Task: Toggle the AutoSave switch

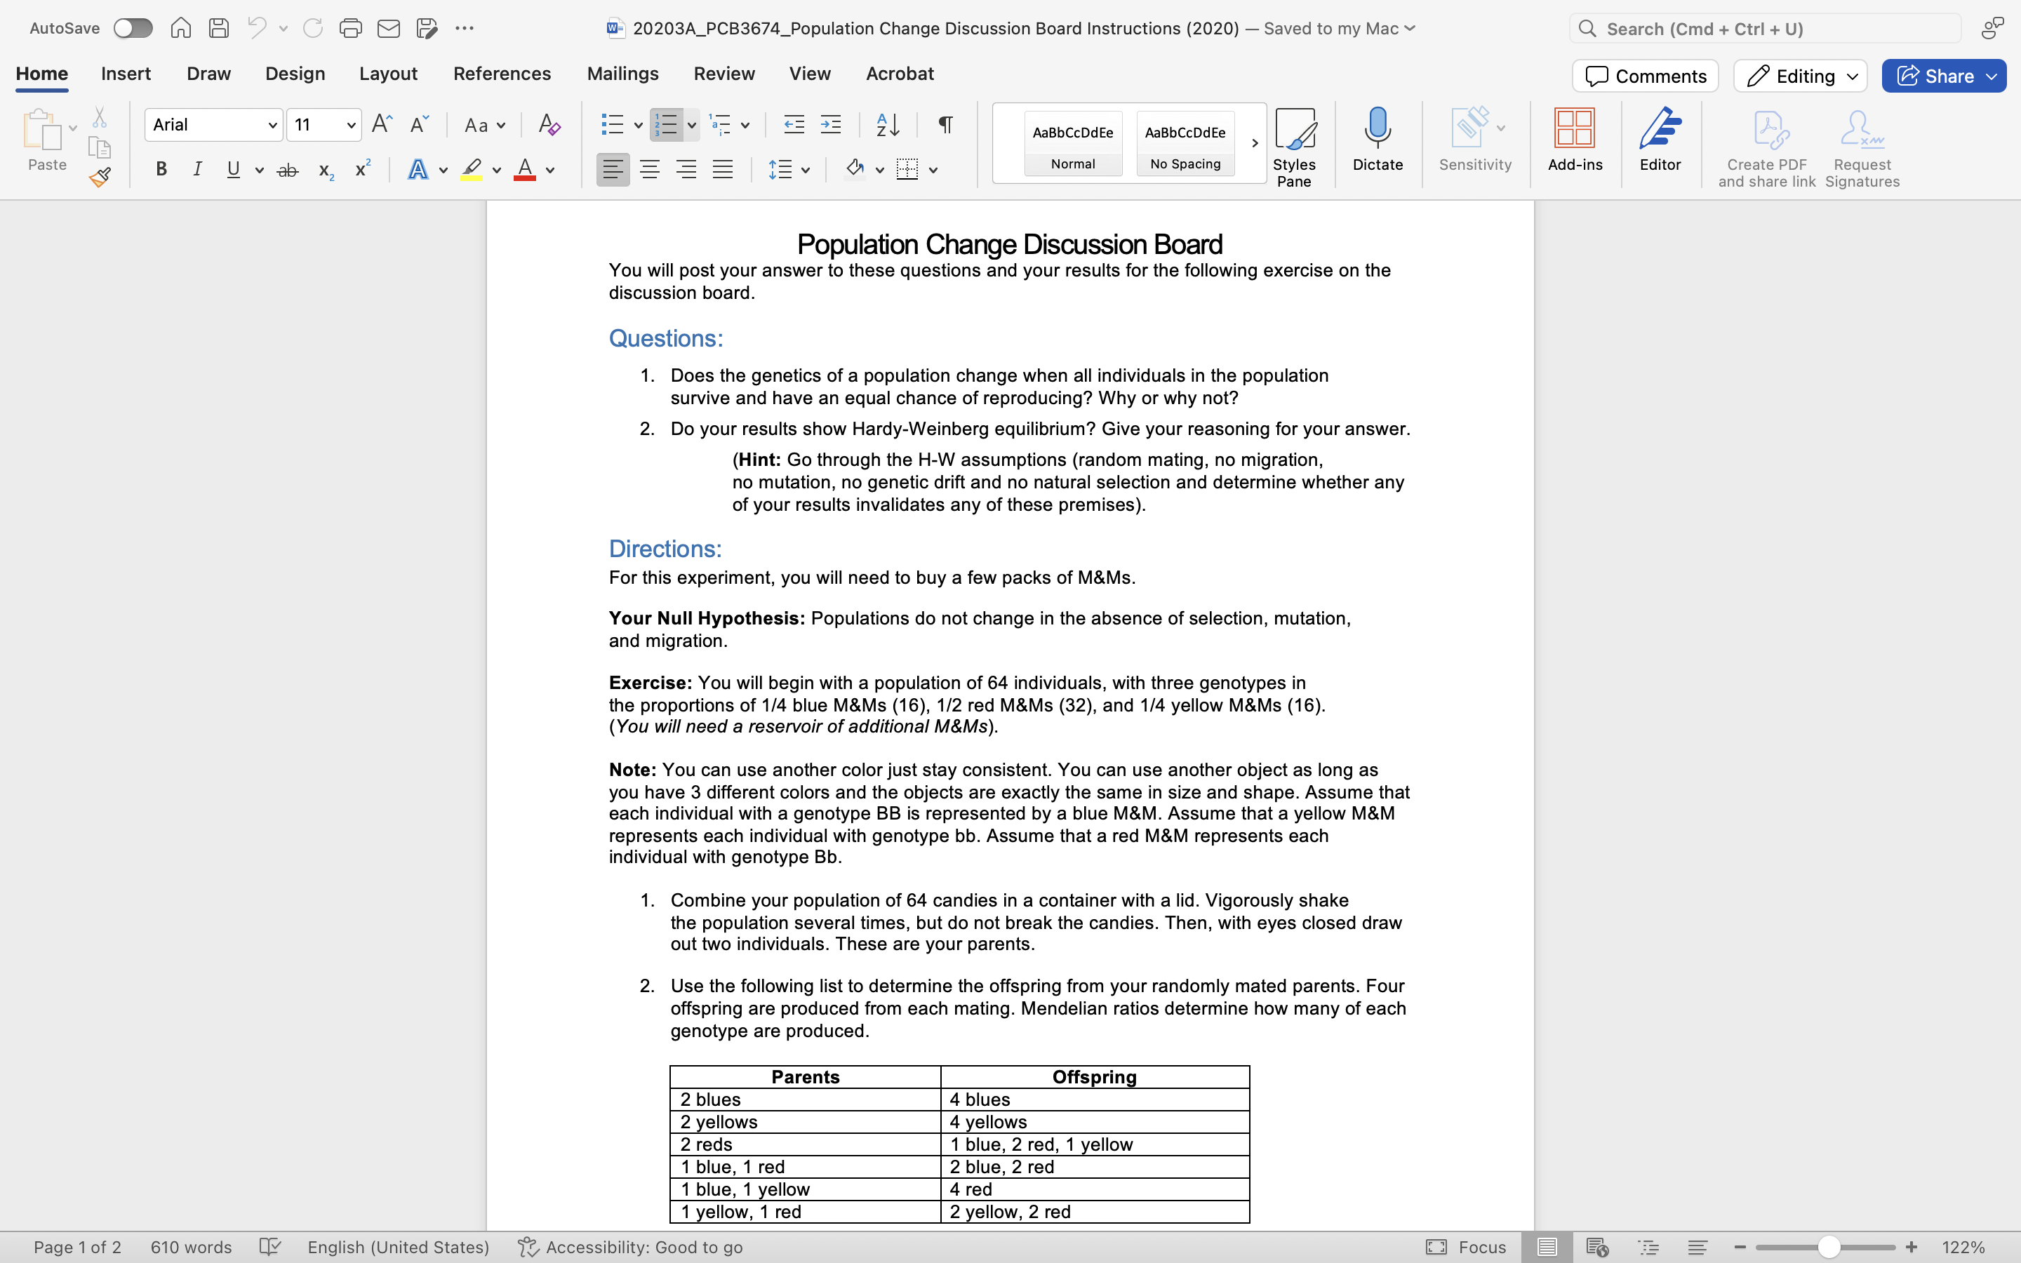Action: (x=133, y=28)
